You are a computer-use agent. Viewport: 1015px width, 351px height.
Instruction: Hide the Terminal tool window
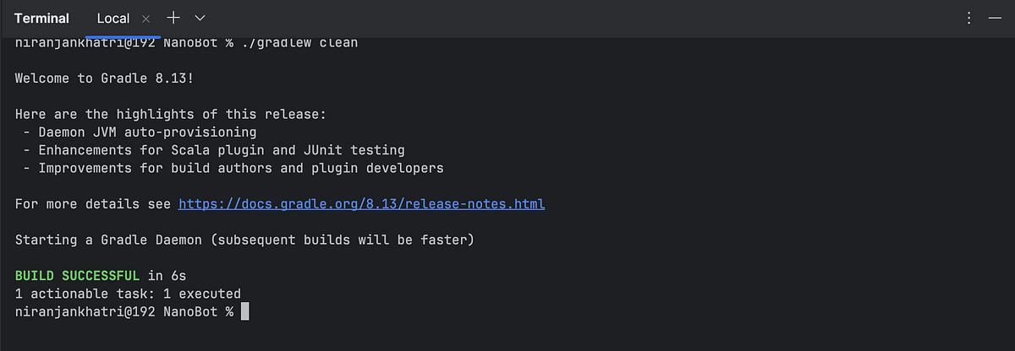point(994,18)
